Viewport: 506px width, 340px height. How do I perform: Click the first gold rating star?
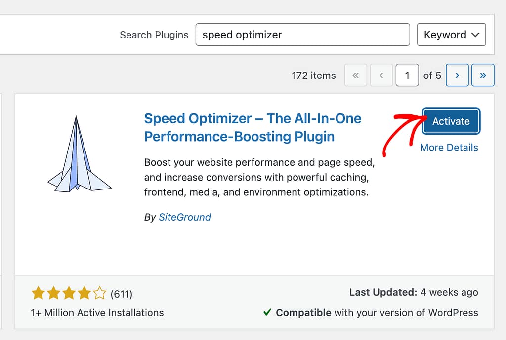pyautogui.click(x=38, y=294)
